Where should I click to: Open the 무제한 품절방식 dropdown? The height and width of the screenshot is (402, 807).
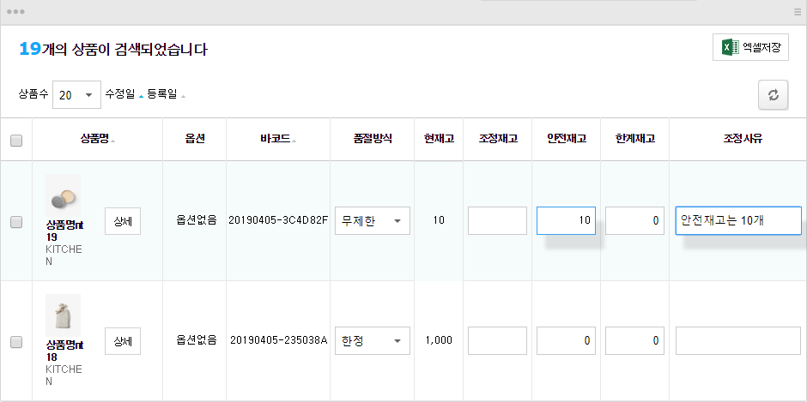372,220
